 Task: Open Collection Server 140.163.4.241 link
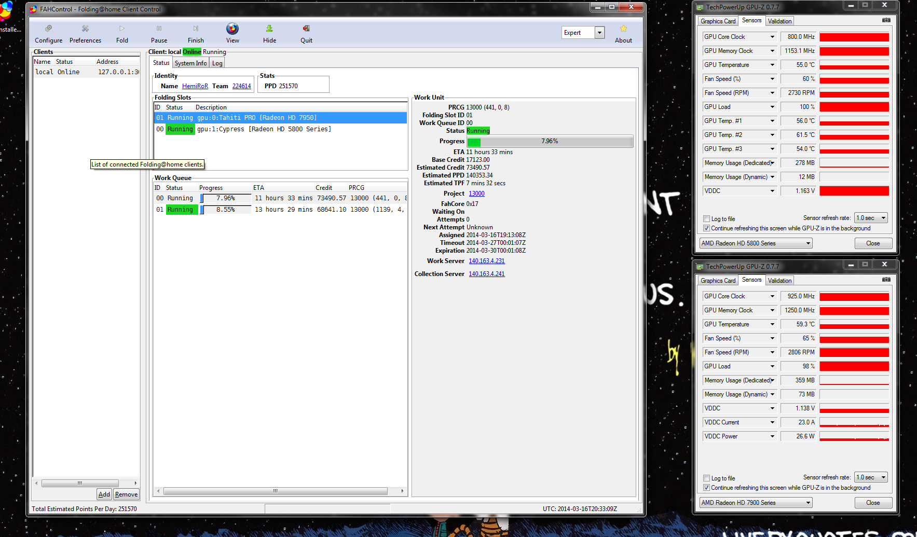[x=486, y=274]
